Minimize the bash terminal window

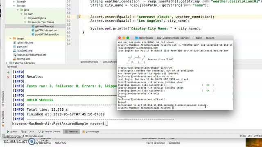pos(124,38)
